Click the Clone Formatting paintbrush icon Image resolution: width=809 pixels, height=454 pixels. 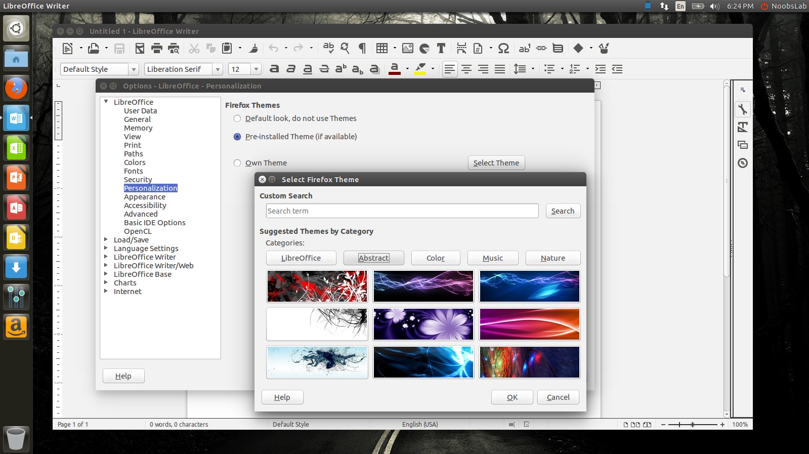(253, 49)
